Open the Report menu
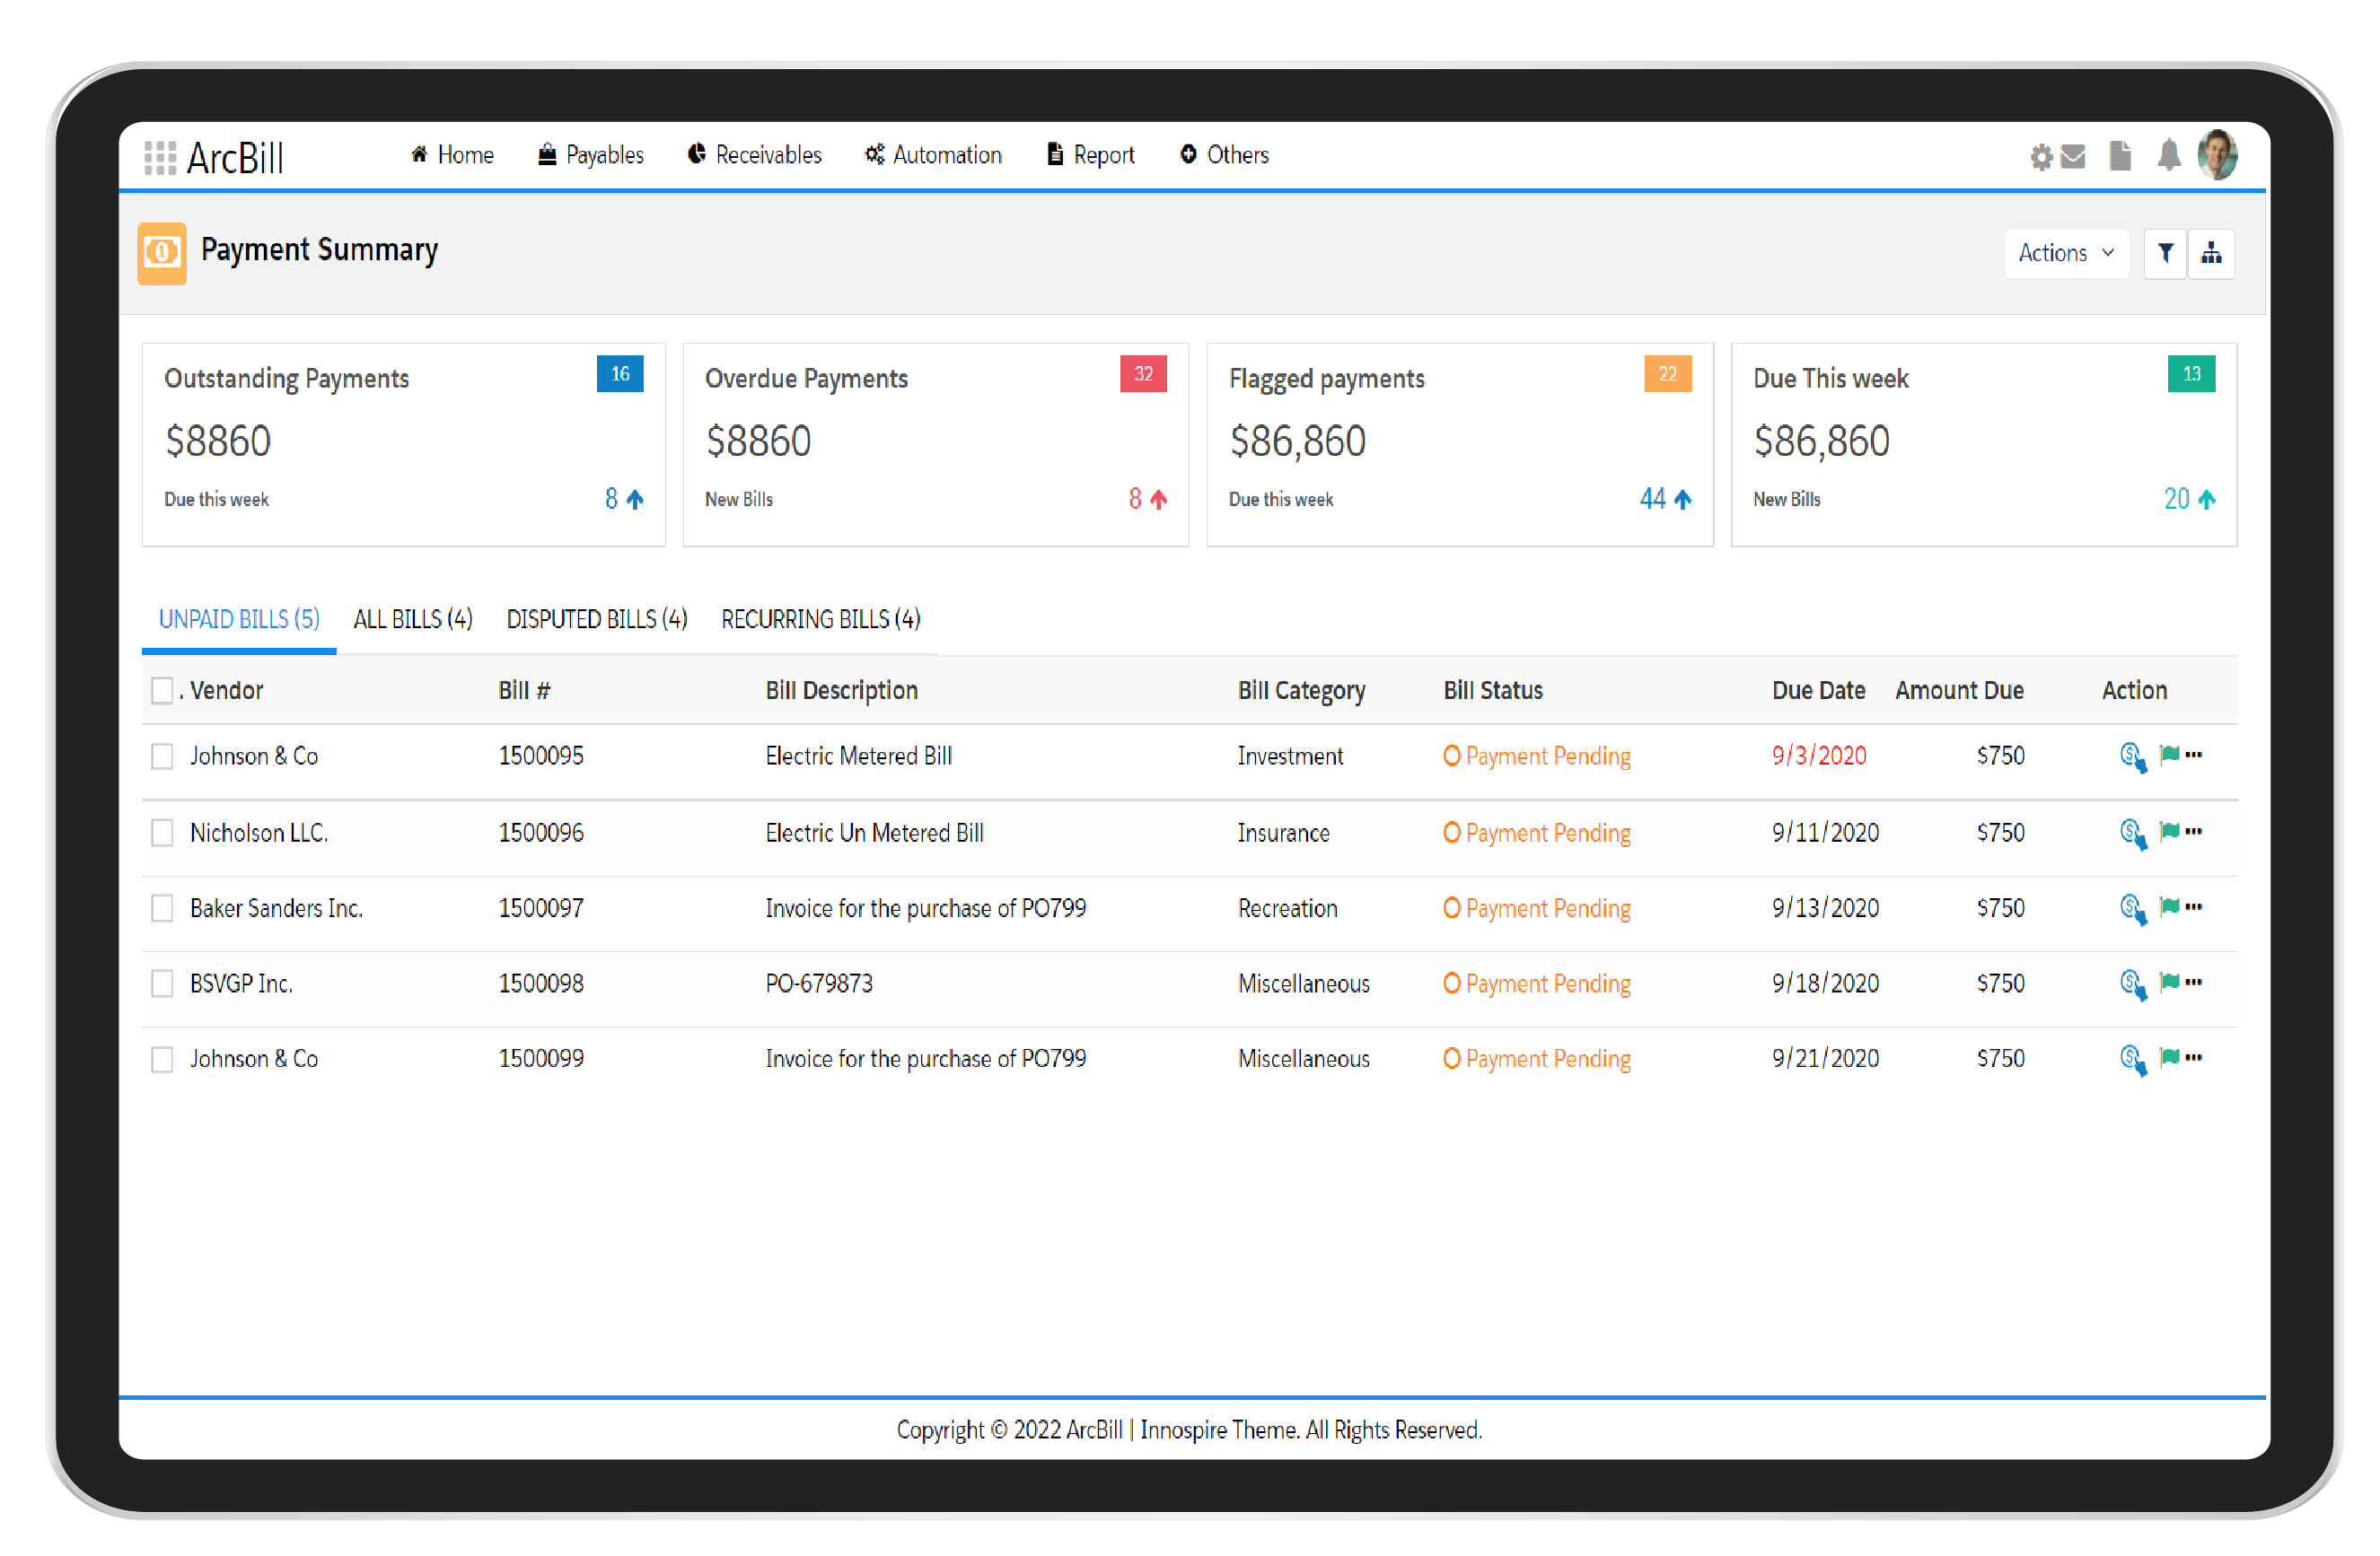2380x1556 pixels. click(x=1090, y=155)
